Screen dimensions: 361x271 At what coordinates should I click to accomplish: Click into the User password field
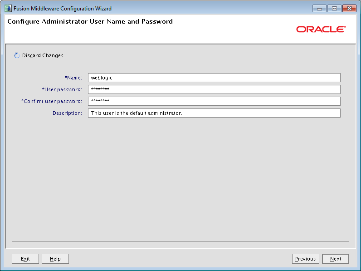coord(214,89)
